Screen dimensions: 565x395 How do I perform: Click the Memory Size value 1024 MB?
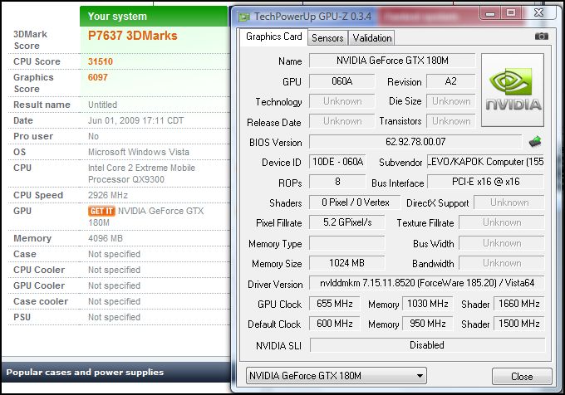(x=347, y=263)
